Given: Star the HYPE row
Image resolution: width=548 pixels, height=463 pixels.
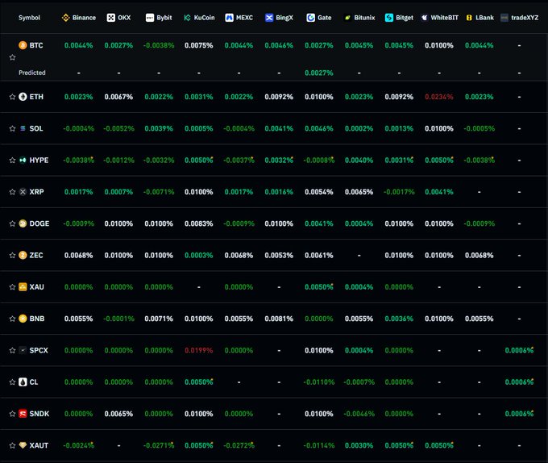Looking at the screenshot, I should click(13, 161).
